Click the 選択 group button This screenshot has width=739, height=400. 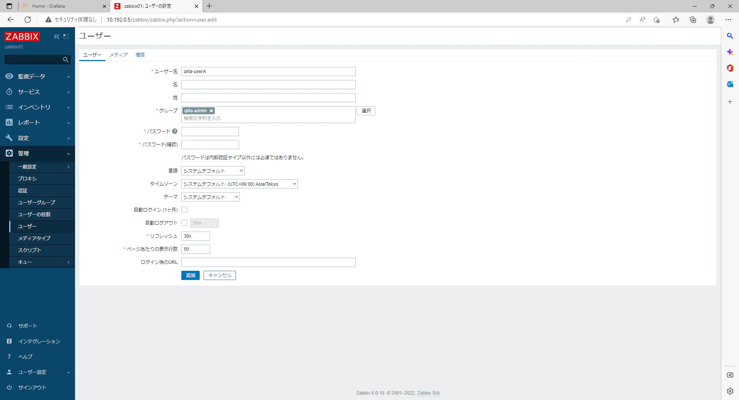tap(366, 111)
